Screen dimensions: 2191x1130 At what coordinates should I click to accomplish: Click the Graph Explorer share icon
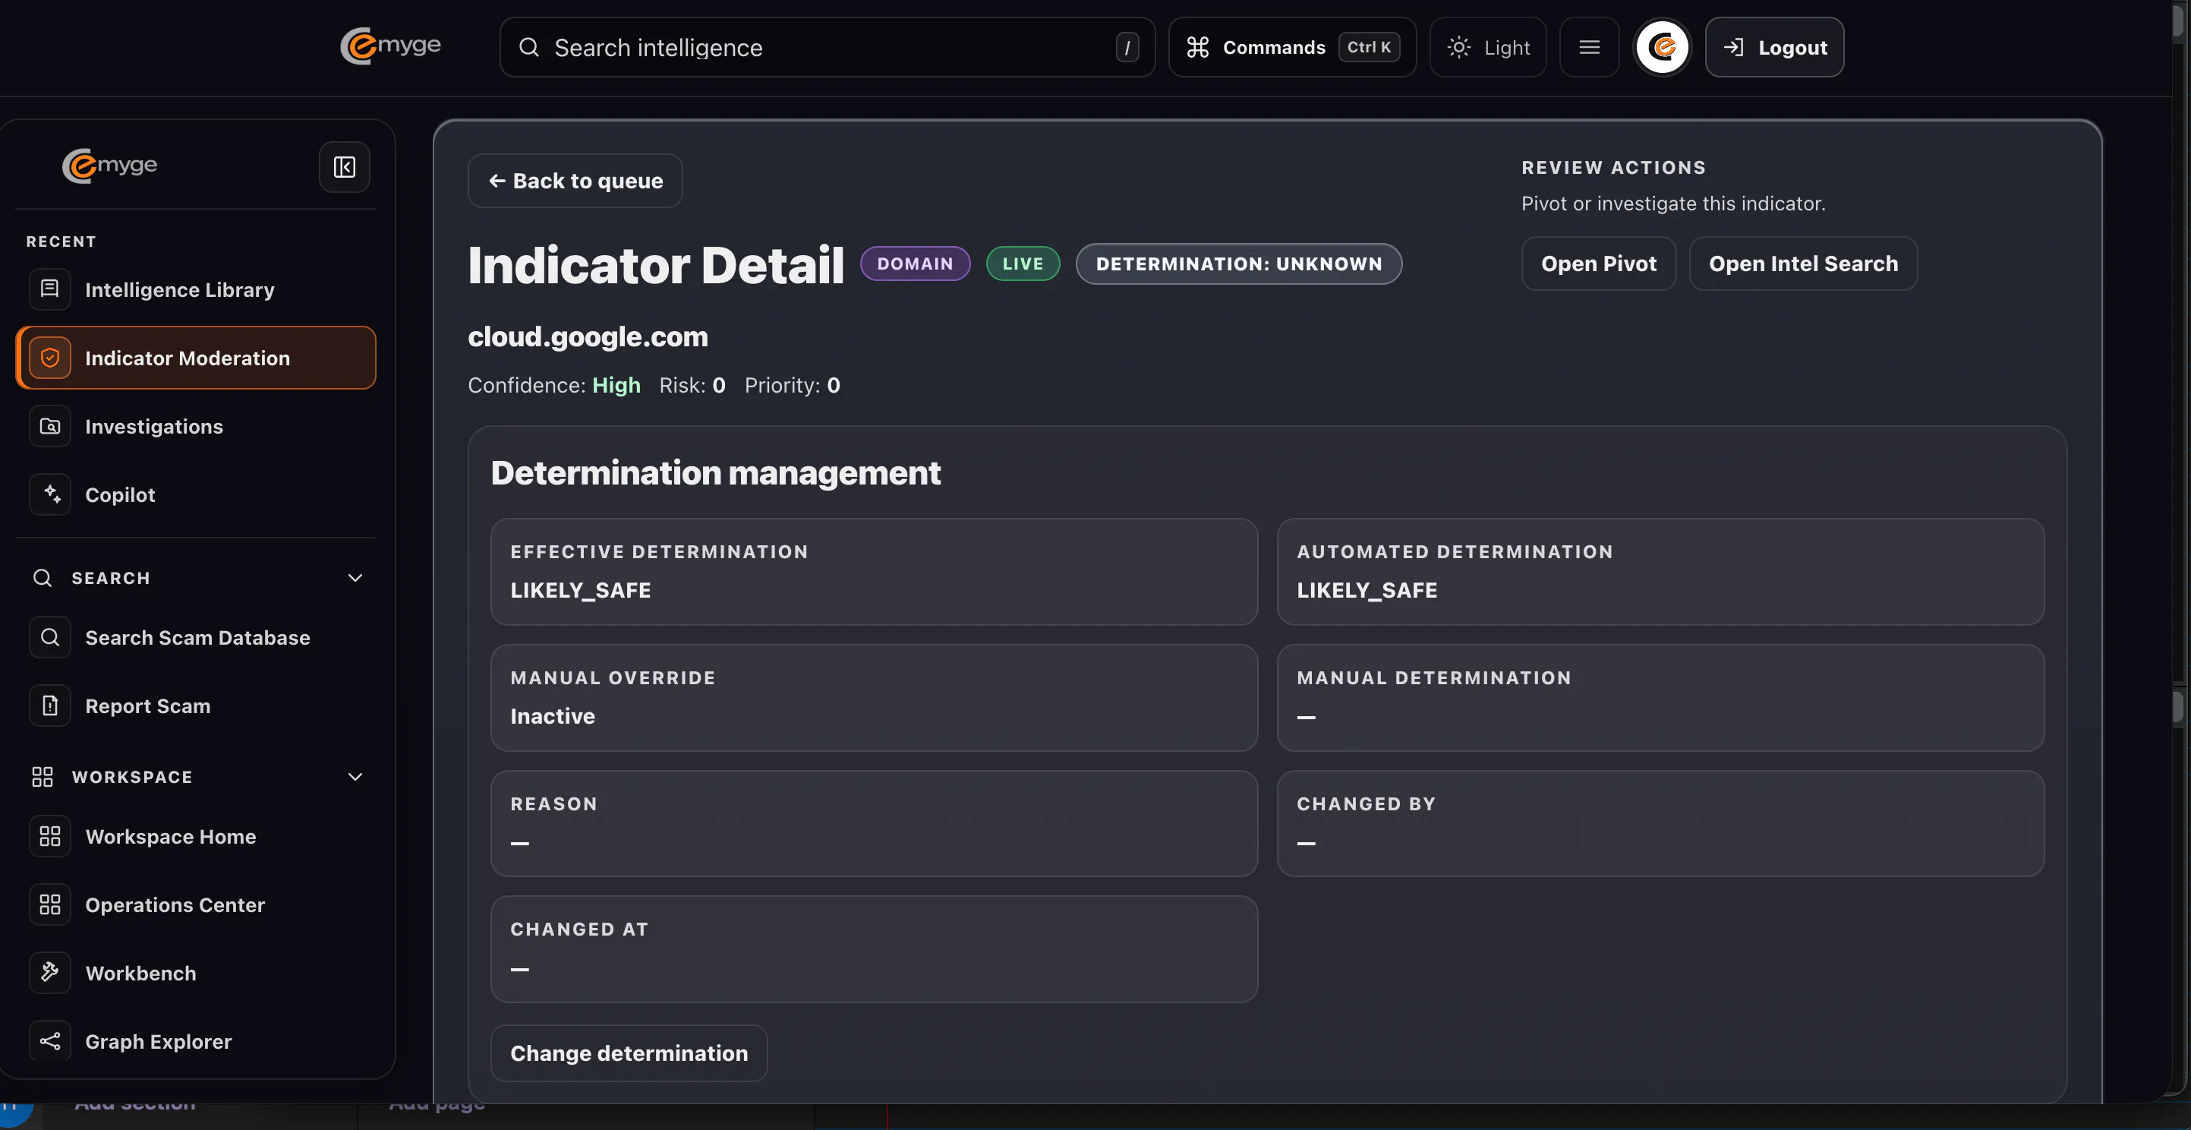[x=50, y=1040]
